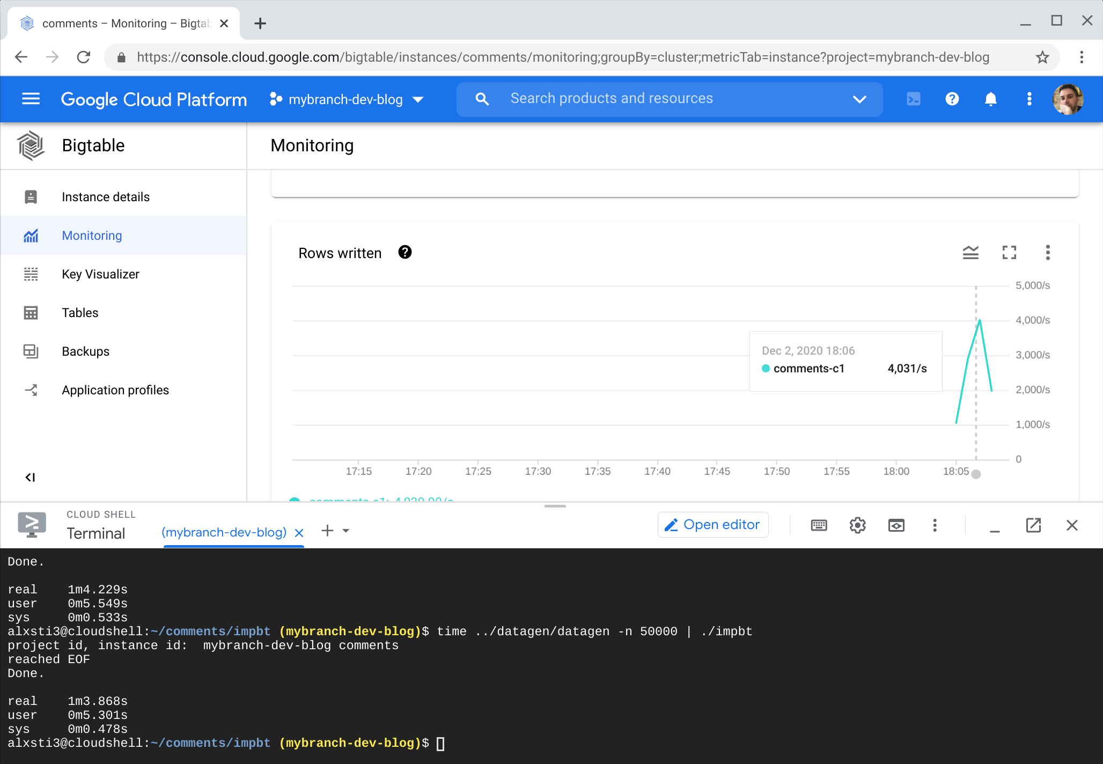Expand the search bar dropdown arrow
The height and width of the screenshot is (764, 1103).
point(859,99)
